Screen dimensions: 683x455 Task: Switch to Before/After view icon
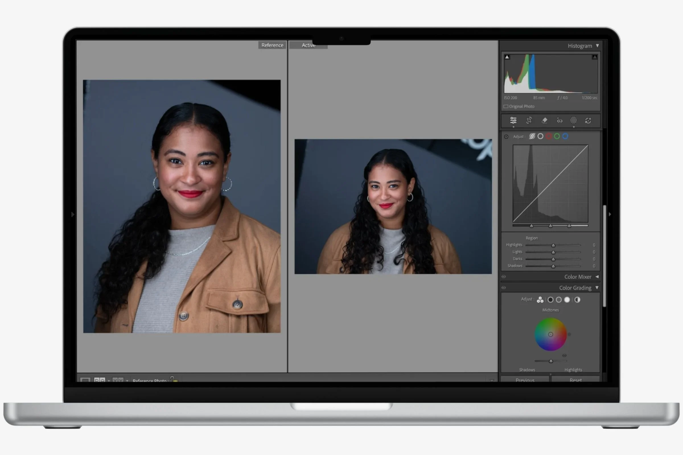pos(118,380)
